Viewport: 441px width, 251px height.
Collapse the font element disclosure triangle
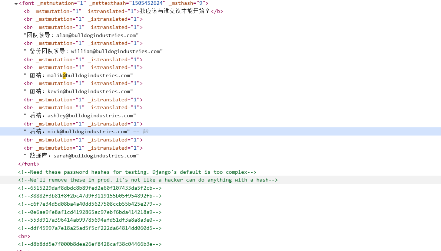(x=16, y=4)
